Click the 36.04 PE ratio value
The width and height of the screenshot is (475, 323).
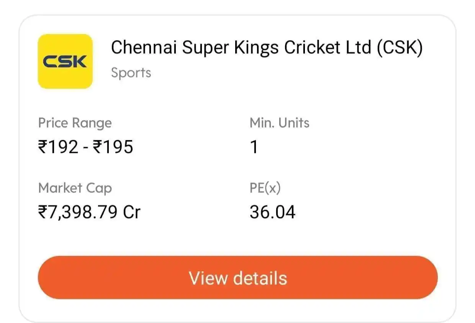click(273, 212)
